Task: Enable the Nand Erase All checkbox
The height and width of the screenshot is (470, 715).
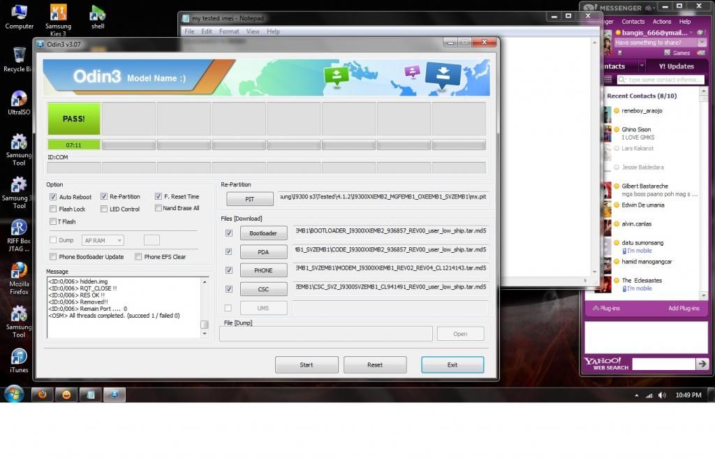Action: tap(159, 208)
